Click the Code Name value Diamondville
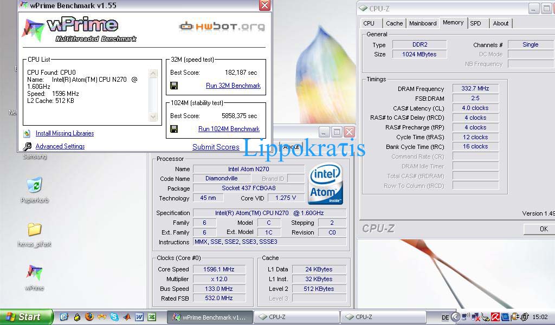Image resolution: width=555 pixels, height=325 pixels. point(222,179)
